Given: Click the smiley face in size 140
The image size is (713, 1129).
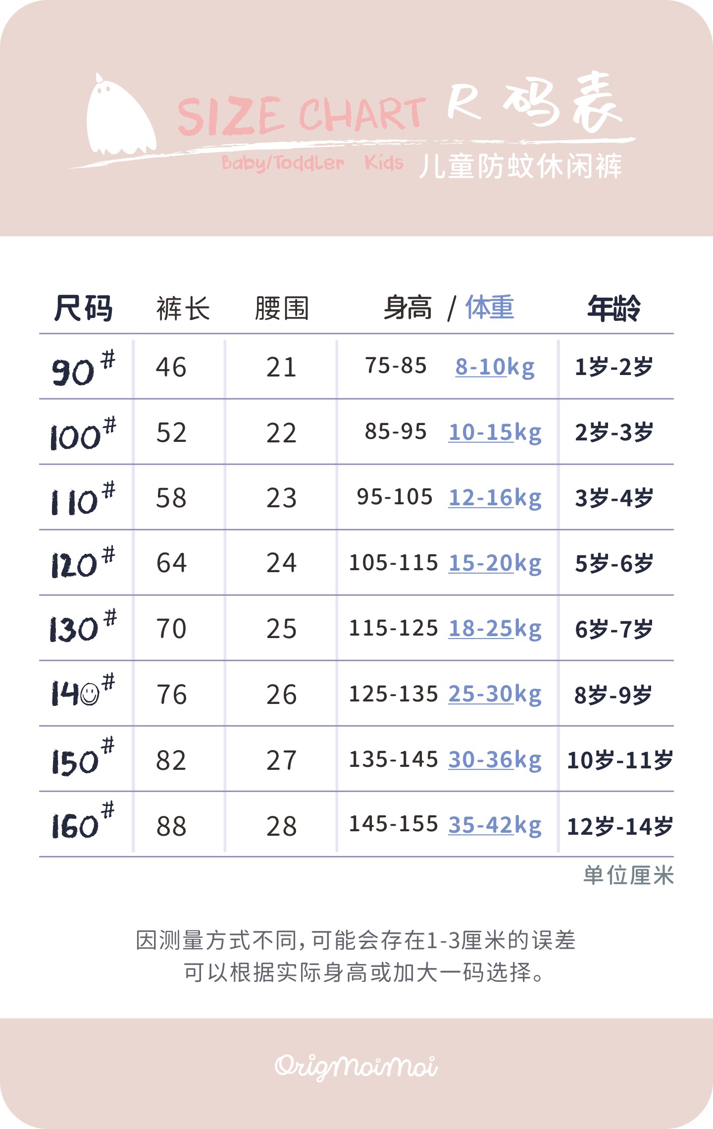Looking at the screenshot, I should click(90, 694).
